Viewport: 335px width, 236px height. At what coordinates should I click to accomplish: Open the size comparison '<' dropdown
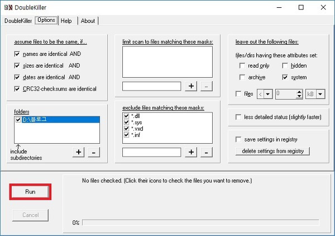point(268,94)
